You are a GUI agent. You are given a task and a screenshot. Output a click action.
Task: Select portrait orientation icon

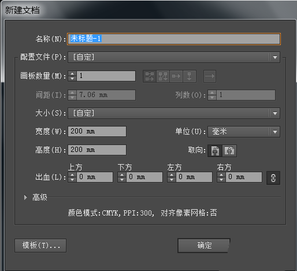point(215,151)
